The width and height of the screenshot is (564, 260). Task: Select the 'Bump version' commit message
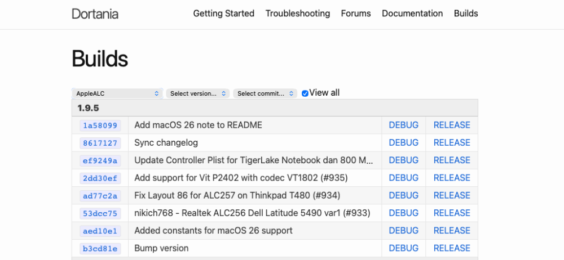(x=161, y=248)
